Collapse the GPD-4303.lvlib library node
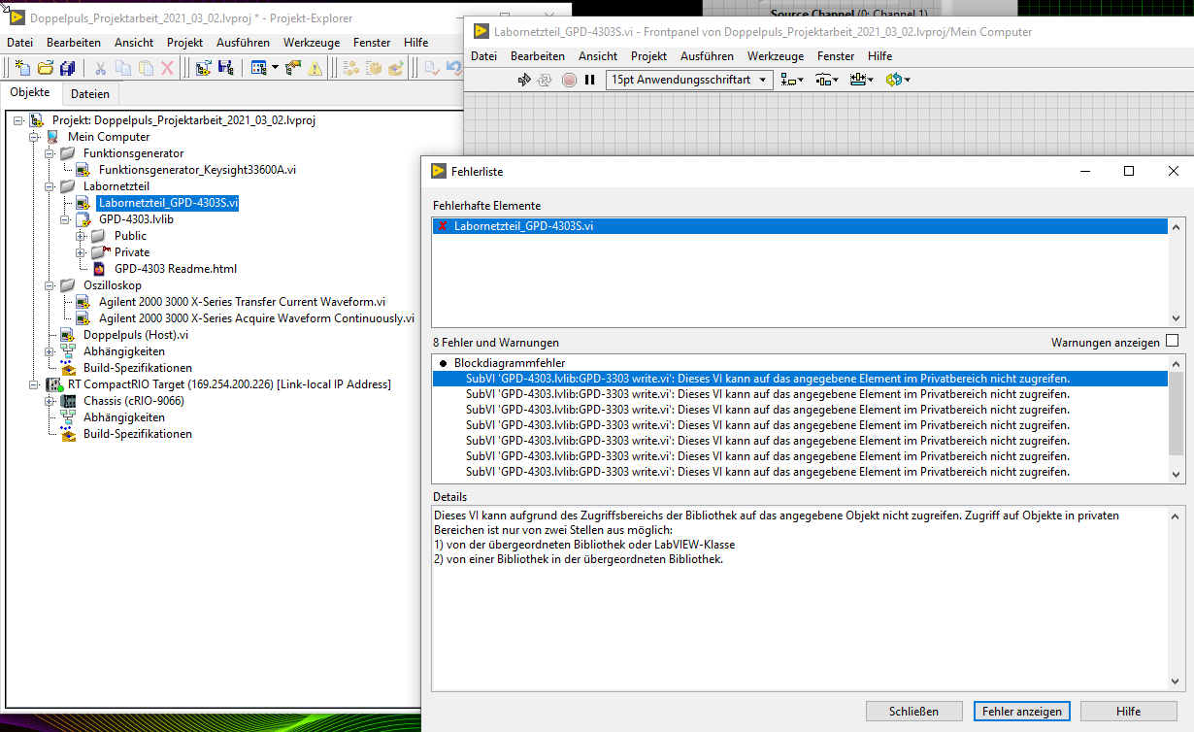This screenshot has width=1194, height=732. pos(65,219)
